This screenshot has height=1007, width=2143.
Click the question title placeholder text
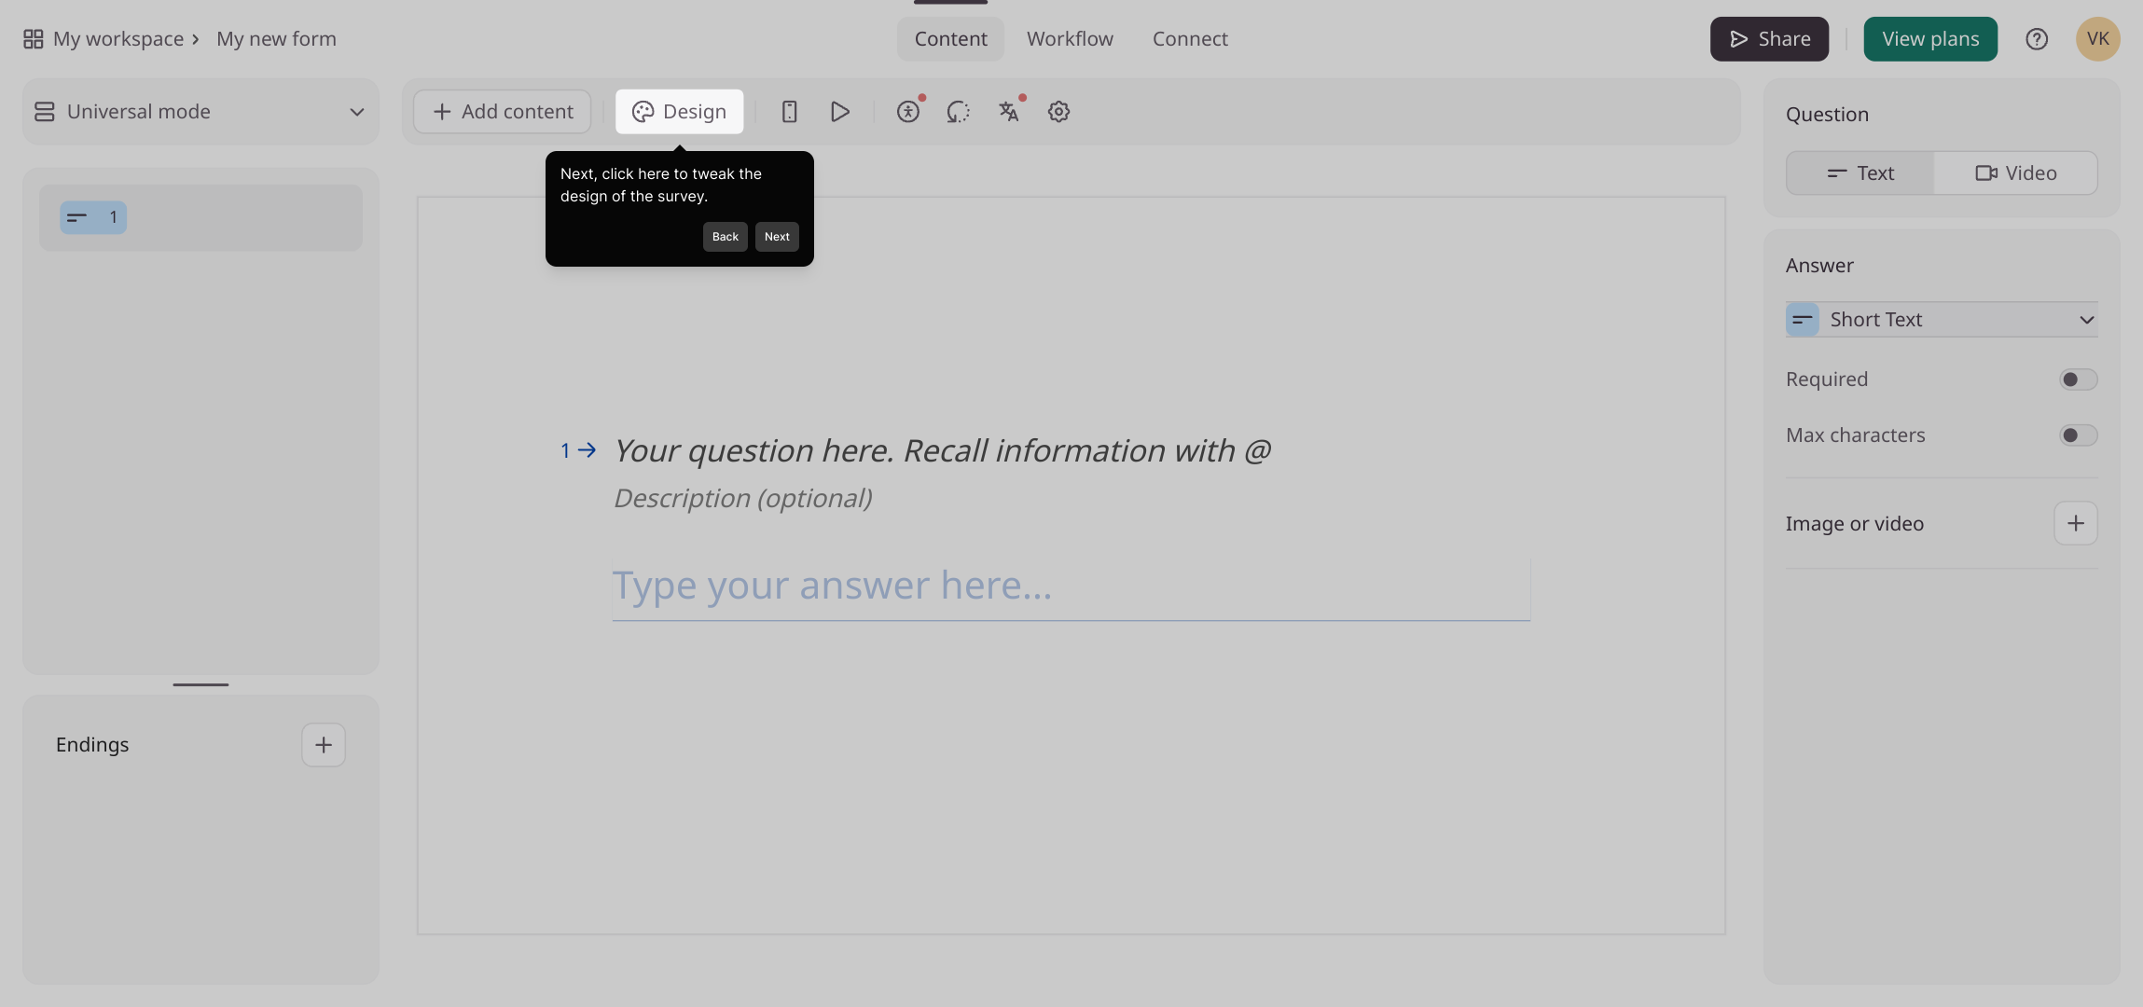(942, 451)
